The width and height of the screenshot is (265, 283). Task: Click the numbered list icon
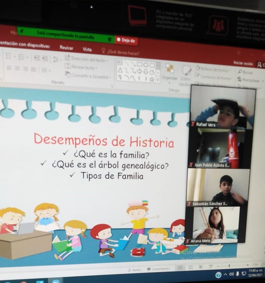click(x=21, y=57)
